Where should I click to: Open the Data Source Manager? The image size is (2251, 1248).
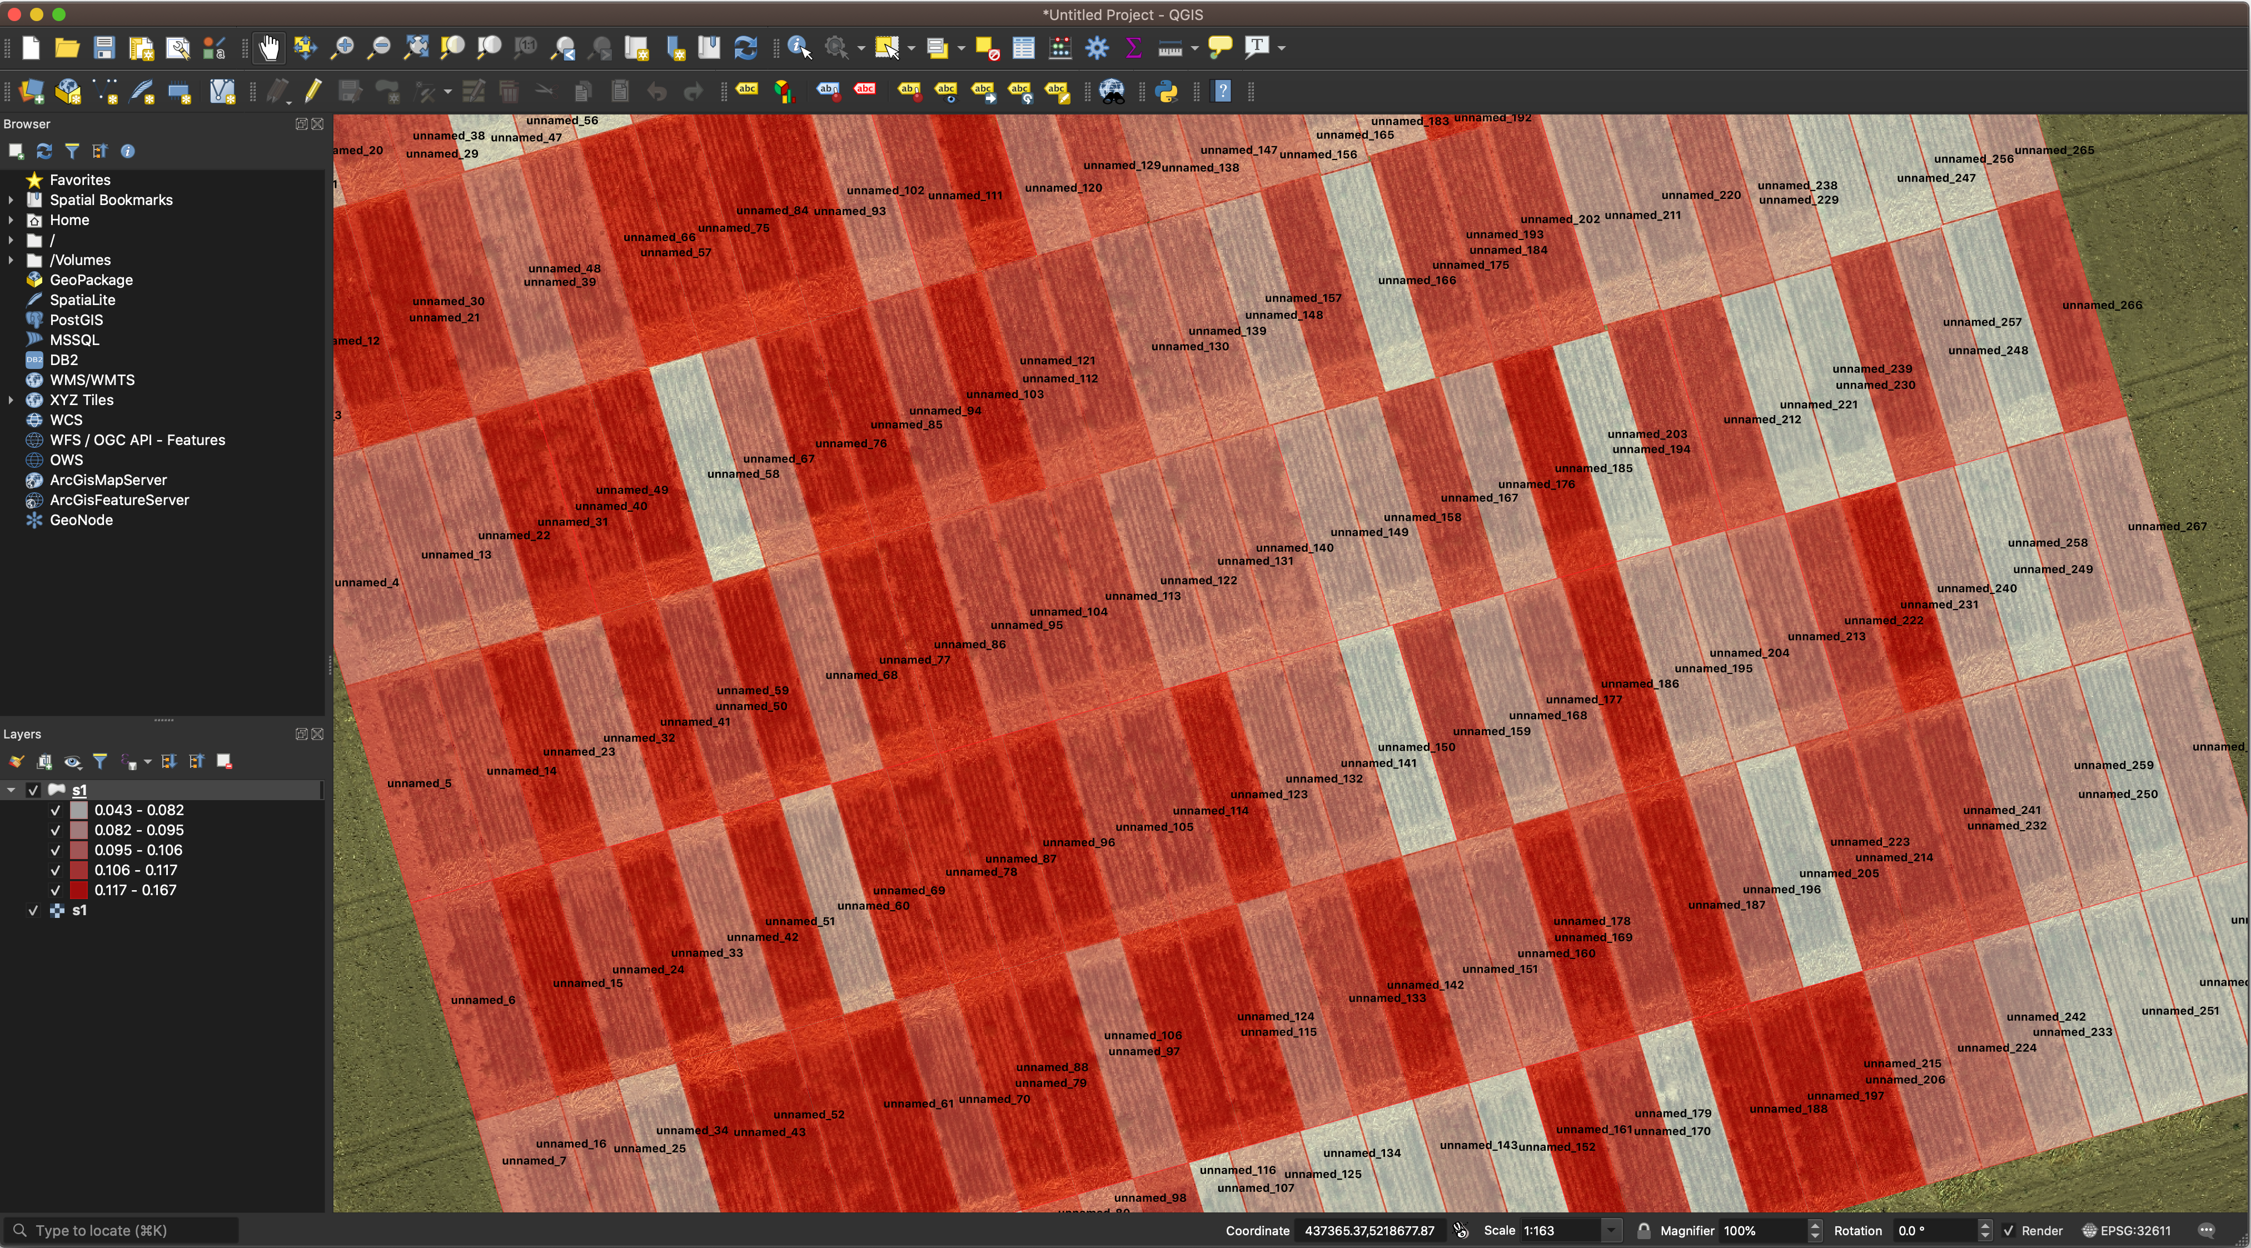pos(32,91)
